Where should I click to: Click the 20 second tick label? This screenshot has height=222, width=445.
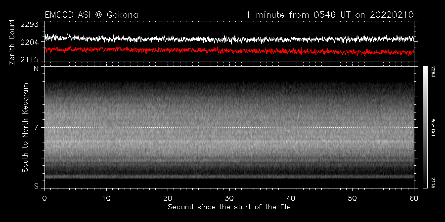tap(168, 198)
